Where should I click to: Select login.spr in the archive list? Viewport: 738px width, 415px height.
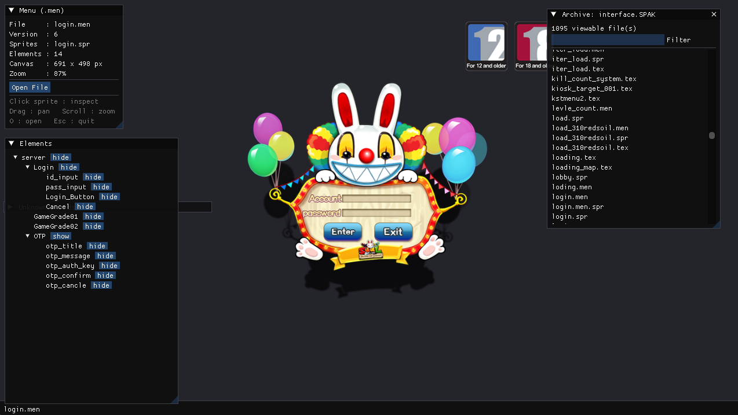point(569,216)
